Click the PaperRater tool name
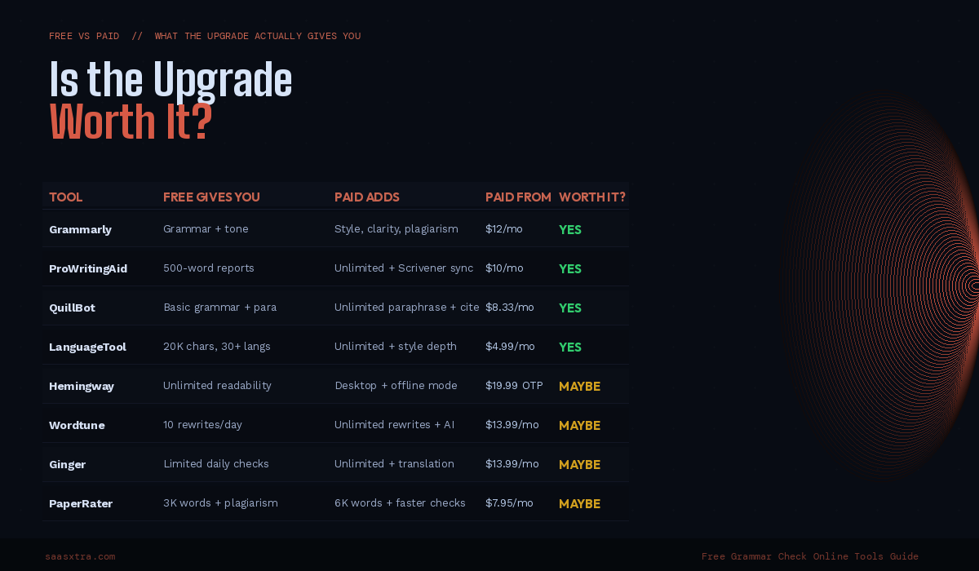This screenshot has height=571, width=979. 81,503
